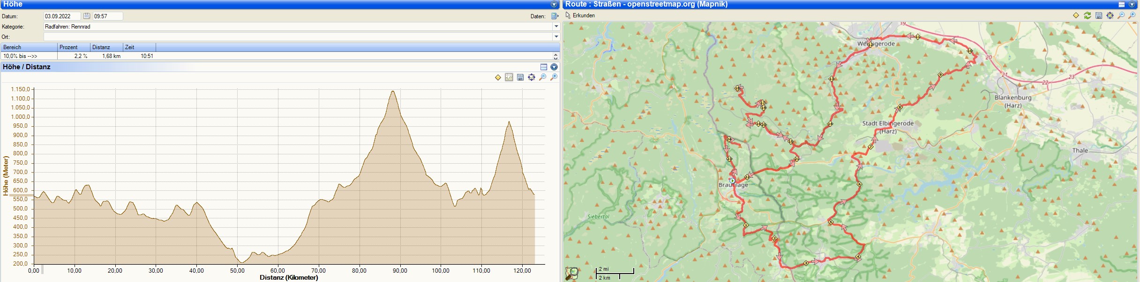Image resolution: width=1140 pixels, height=282 pixels.
Task: Click the Distanz column header
Action: (x=106, y=47)
